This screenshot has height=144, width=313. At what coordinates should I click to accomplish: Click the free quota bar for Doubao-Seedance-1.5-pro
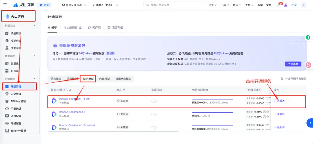coord(213,99)
